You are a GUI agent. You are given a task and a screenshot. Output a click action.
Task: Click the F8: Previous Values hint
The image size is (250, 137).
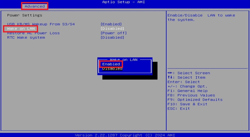[191, 95]
